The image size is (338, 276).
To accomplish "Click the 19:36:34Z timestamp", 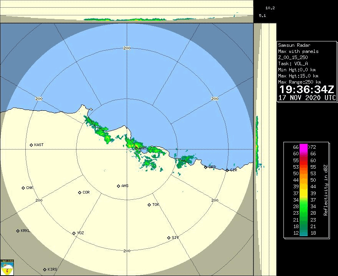I will (x=307, y=89).
